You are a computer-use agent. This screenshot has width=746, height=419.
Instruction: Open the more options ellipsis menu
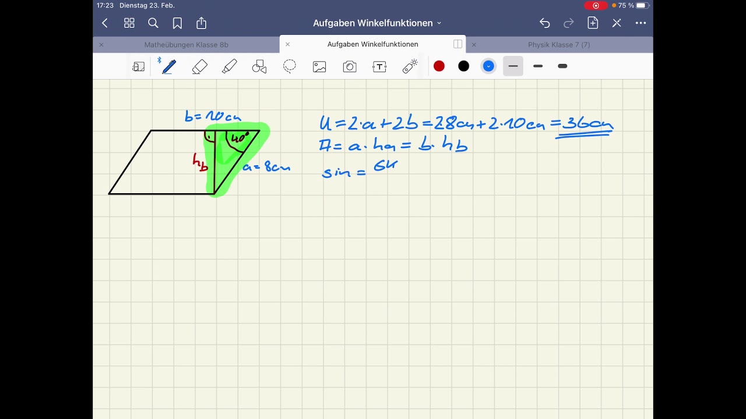[641, 23]
